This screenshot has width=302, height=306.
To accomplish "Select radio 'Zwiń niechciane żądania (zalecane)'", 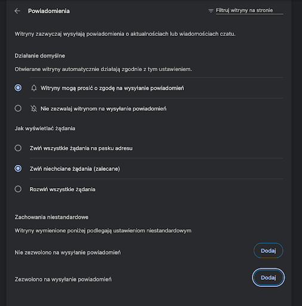I will pos(18,169).
